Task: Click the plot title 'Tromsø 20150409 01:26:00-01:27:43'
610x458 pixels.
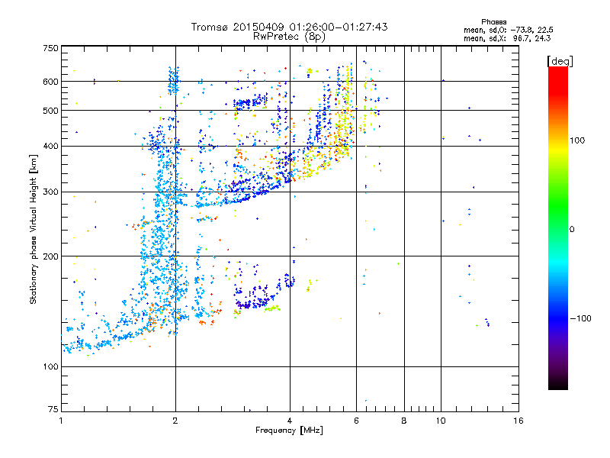Action: tap(289, 27)
